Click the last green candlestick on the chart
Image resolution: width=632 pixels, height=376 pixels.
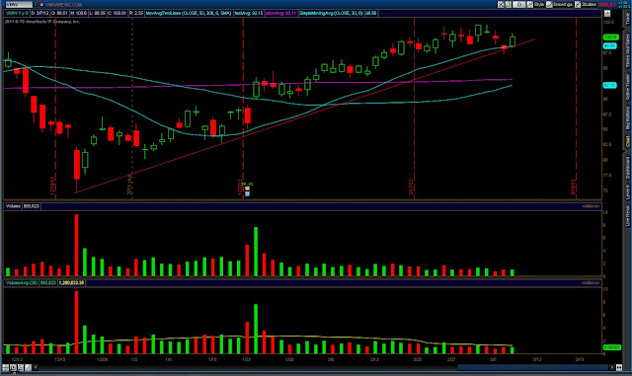(x=513, y=40)
